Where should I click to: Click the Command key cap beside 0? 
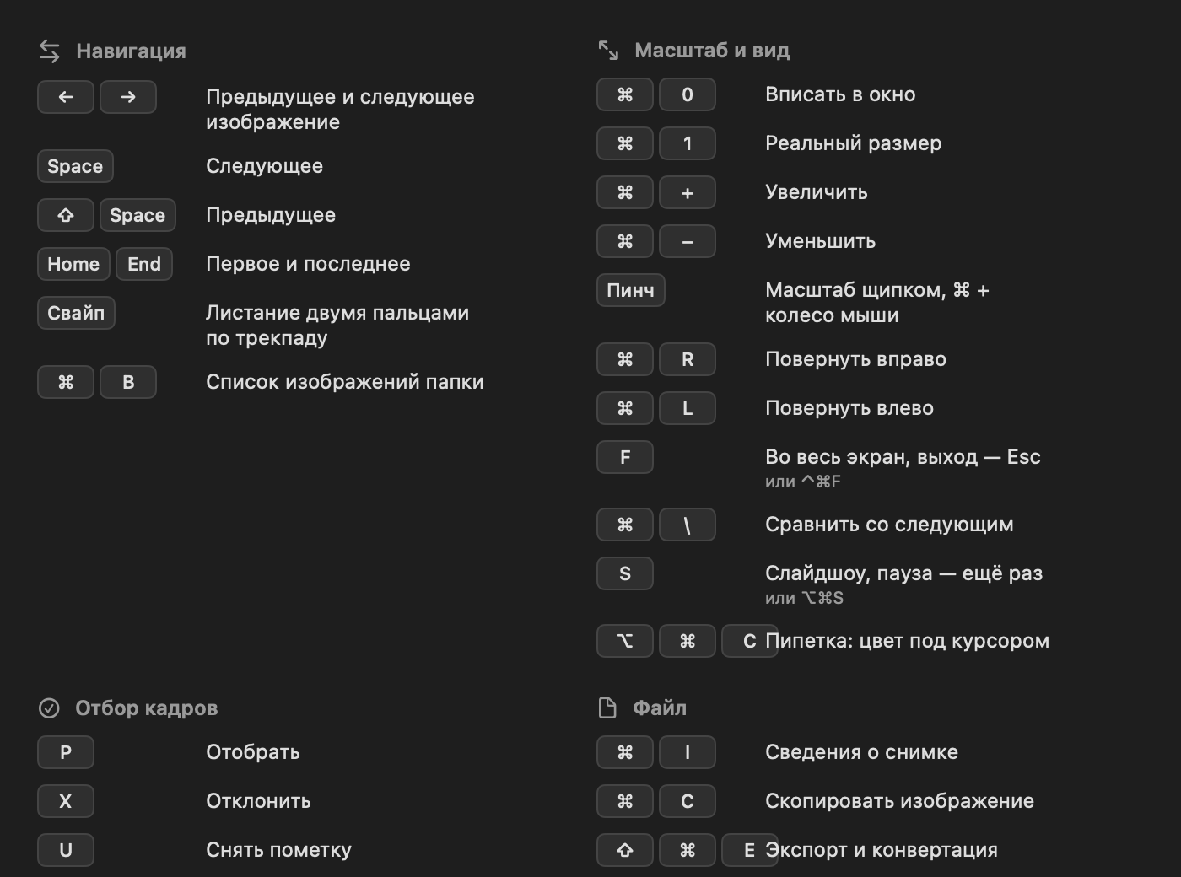[625, 94]
